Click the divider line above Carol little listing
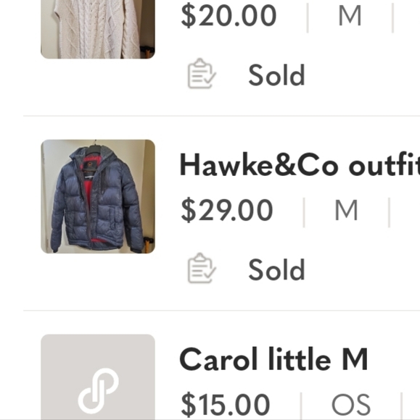This screenshot has width=420, height=420. [222, 311]
